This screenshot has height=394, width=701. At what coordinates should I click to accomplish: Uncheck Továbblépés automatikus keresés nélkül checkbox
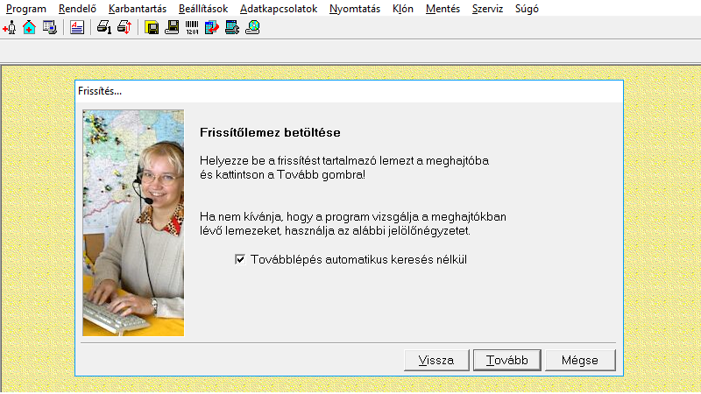(x=240, y=259)
